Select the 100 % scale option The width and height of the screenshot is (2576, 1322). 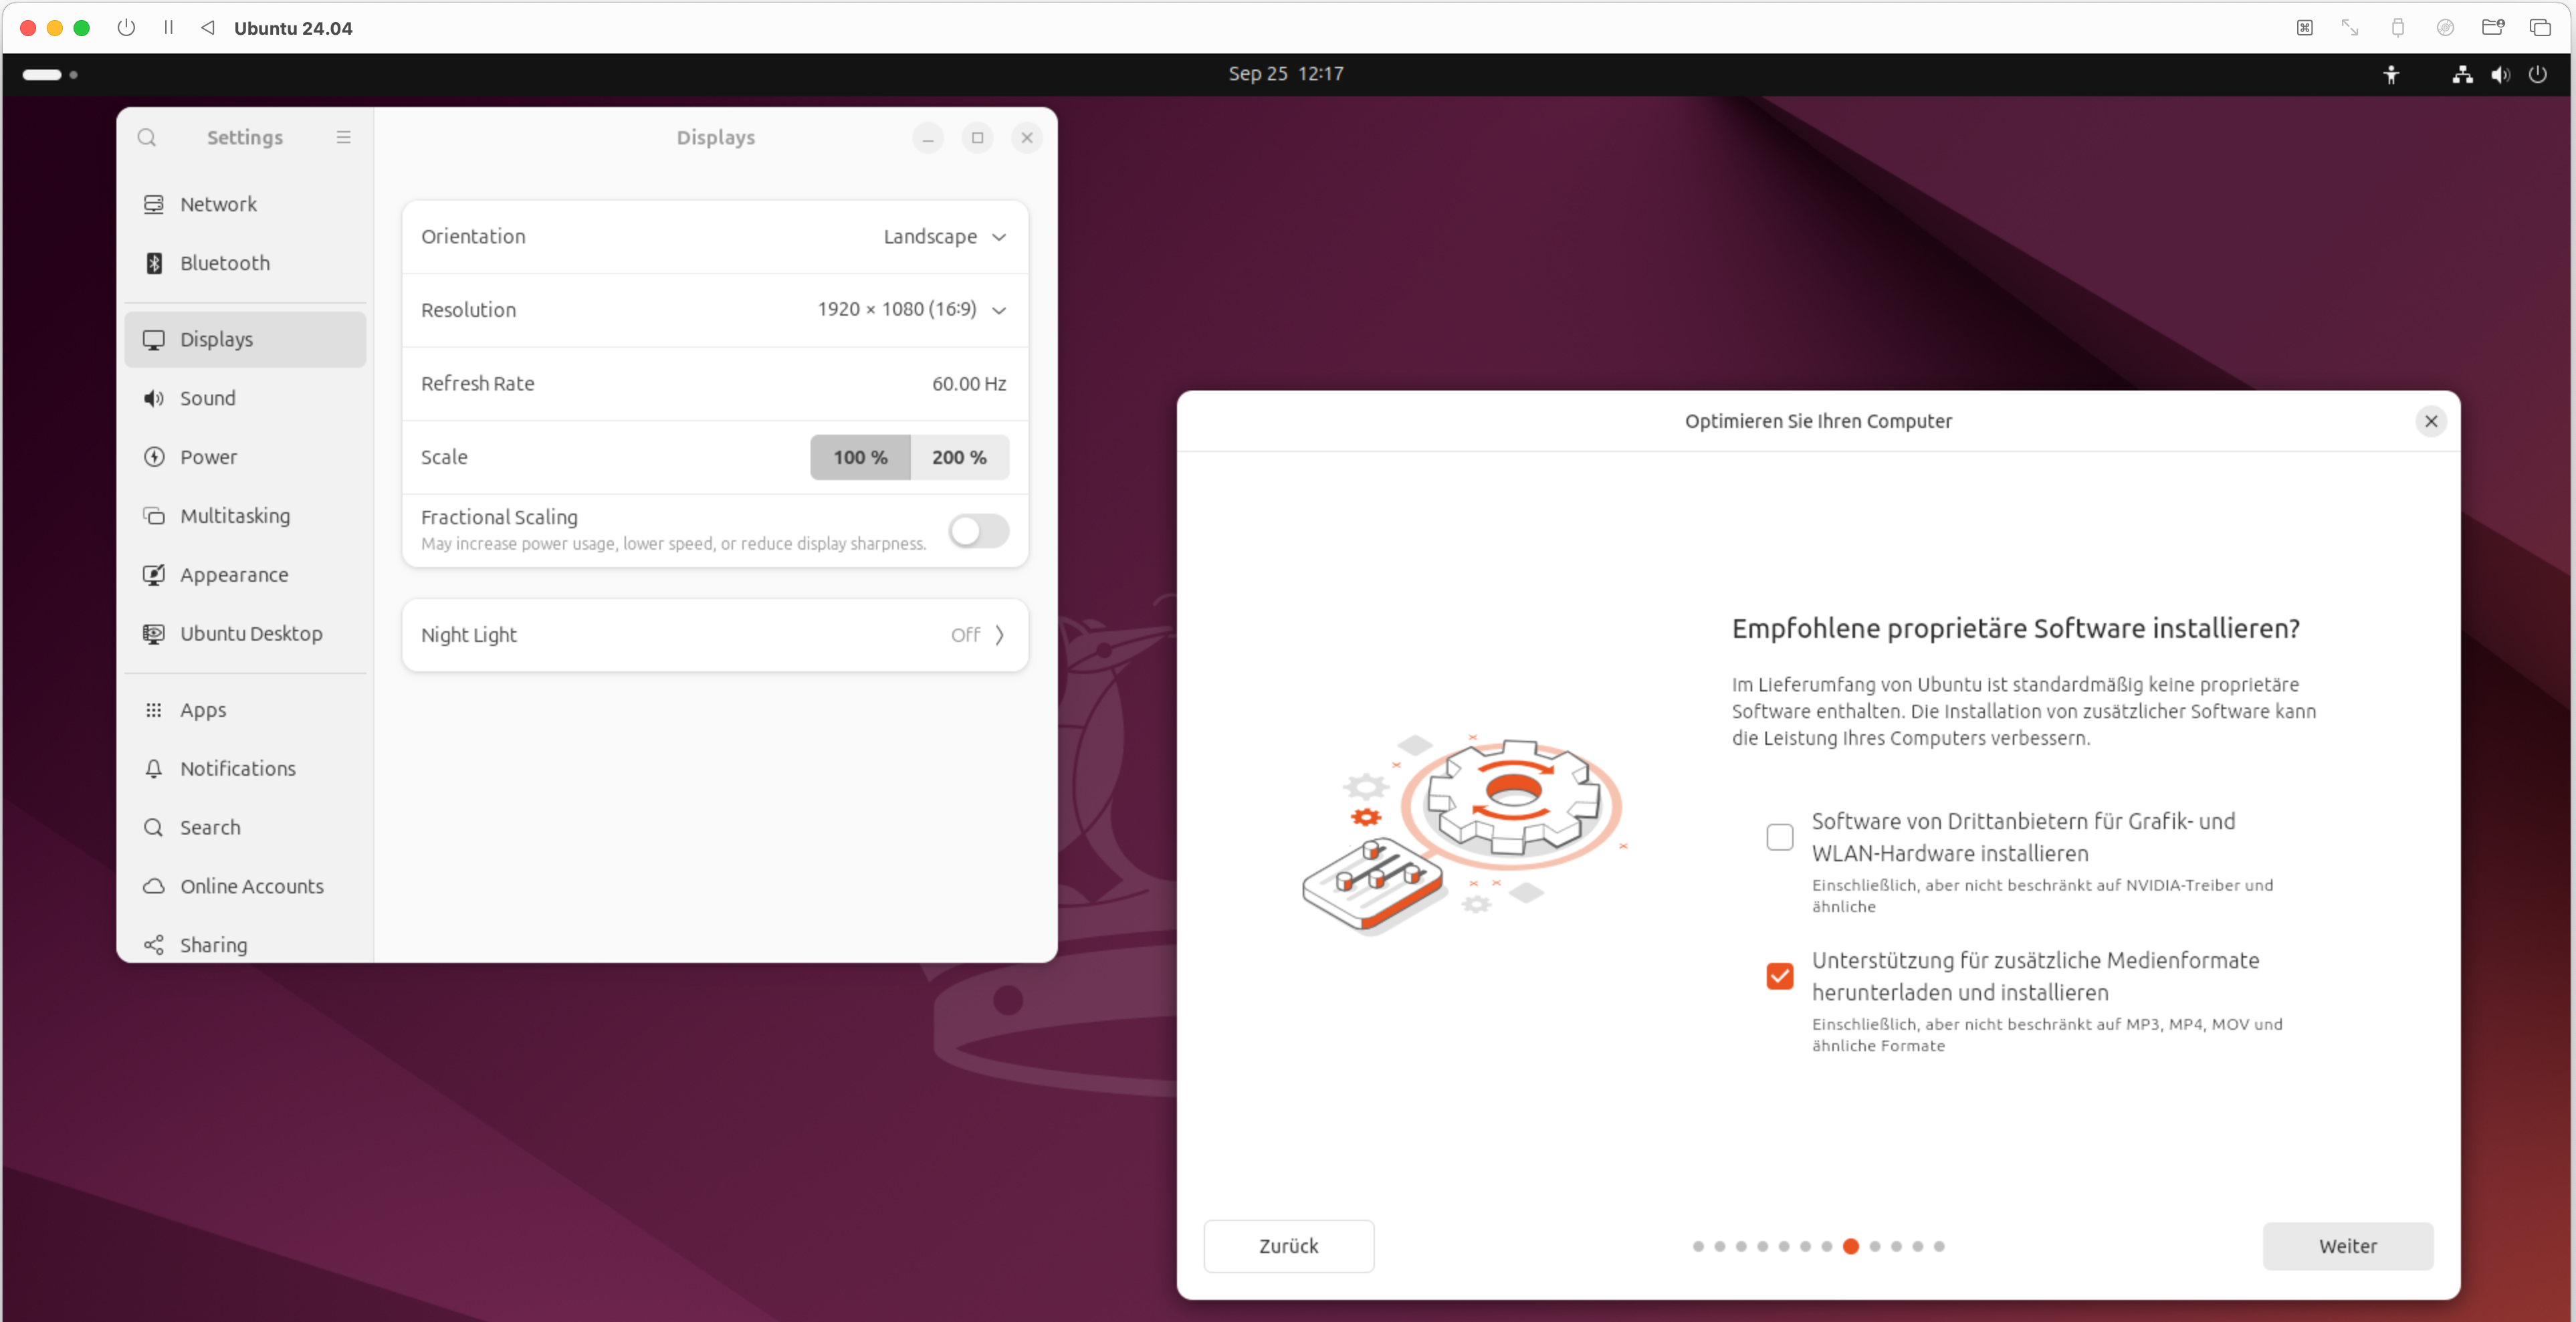tap(860, 457)
